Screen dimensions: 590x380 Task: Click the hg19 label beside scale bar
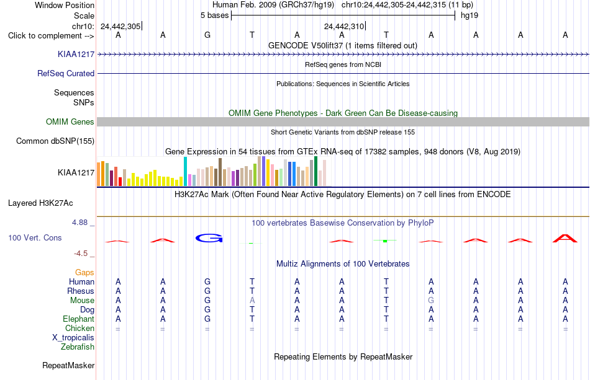[x=470, y=15]
